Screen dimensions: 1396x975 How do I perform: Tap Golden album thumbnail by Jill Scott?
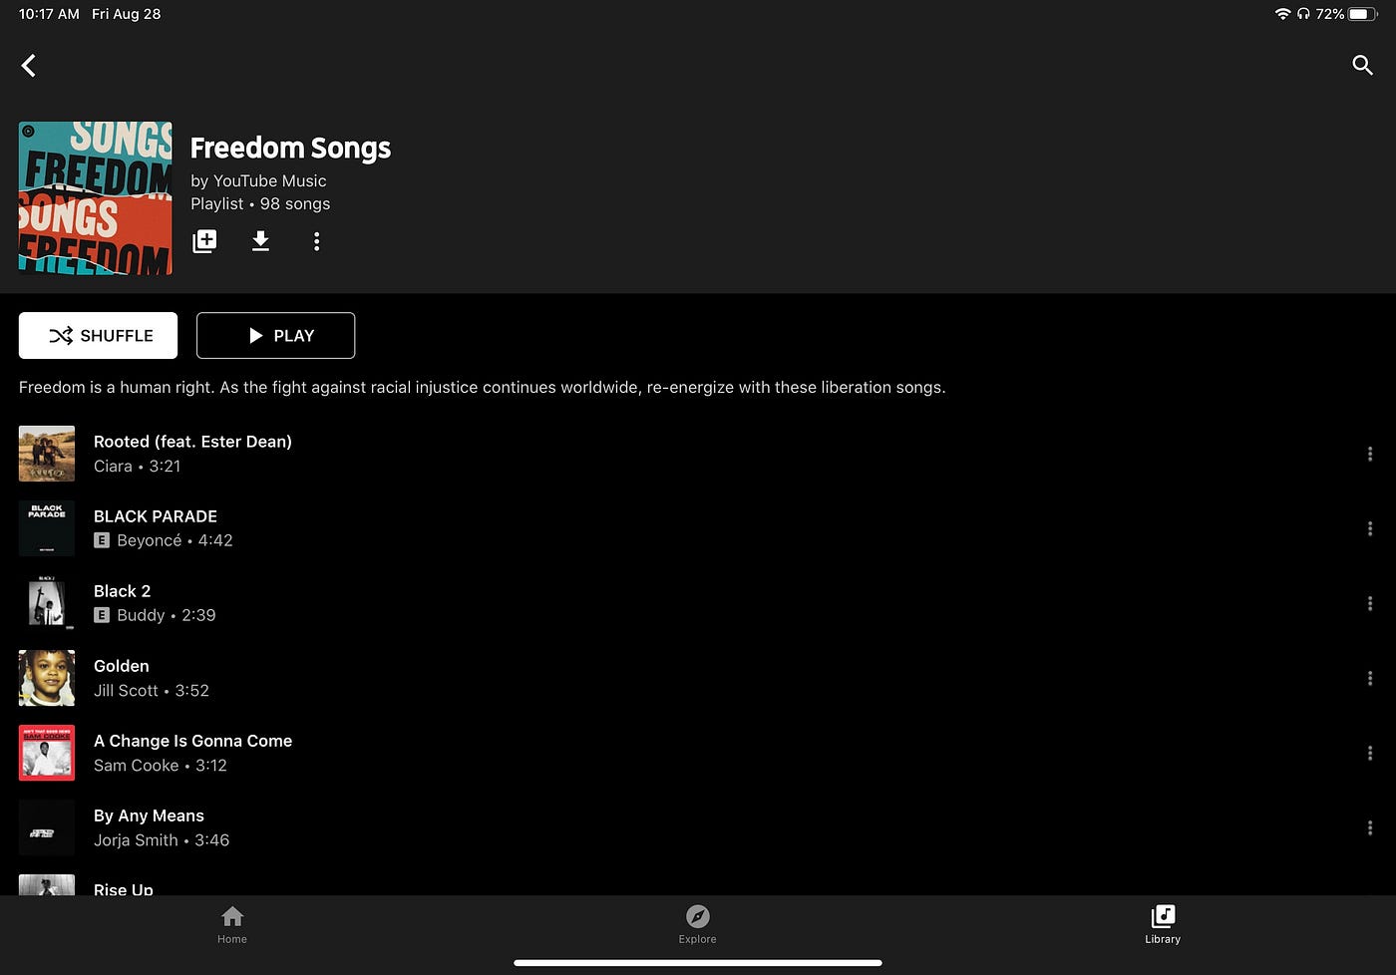[47, 678]
